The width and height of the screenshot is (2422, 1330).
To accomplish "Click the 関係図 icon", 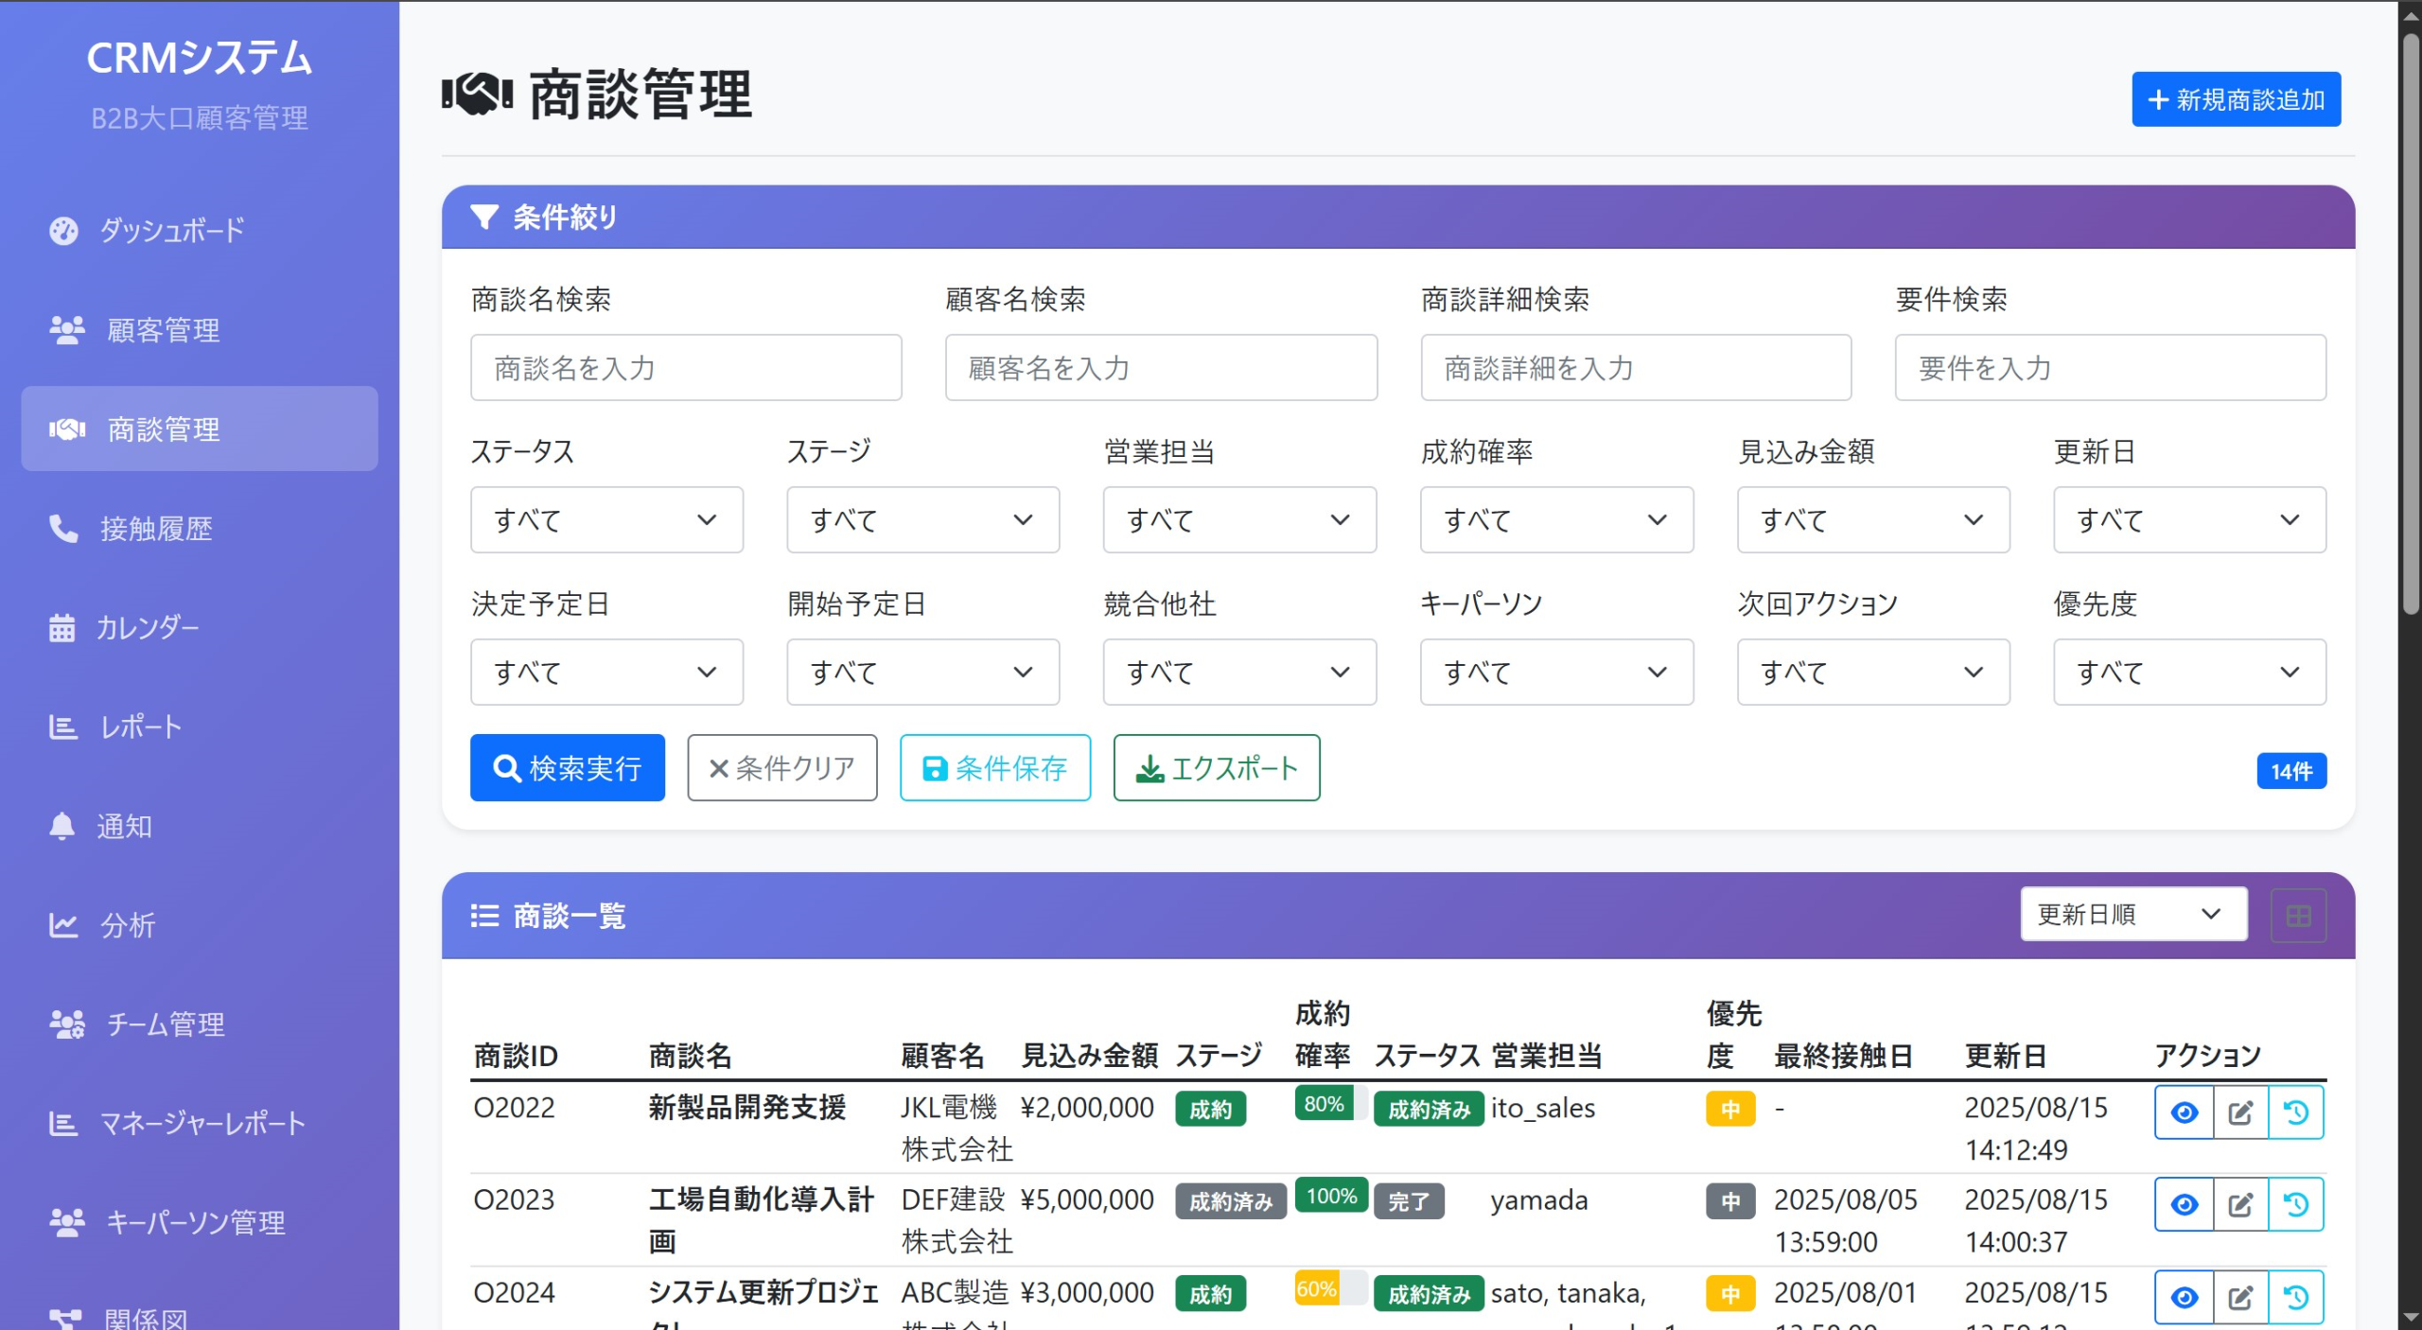I will point(64,1319).
